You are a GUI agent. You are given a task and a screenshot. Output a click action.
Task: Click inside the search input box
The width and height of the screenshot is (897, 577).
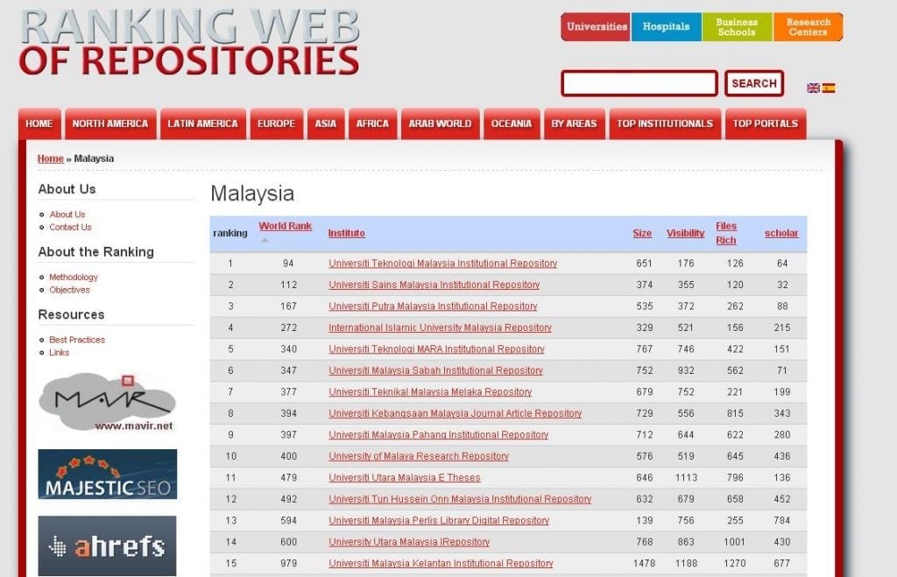[x=639, y=83]
